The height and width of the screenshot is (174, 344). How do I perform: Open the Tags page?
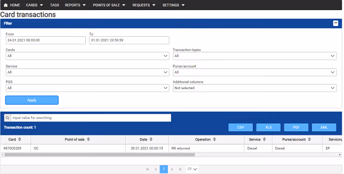pos(55,5)
